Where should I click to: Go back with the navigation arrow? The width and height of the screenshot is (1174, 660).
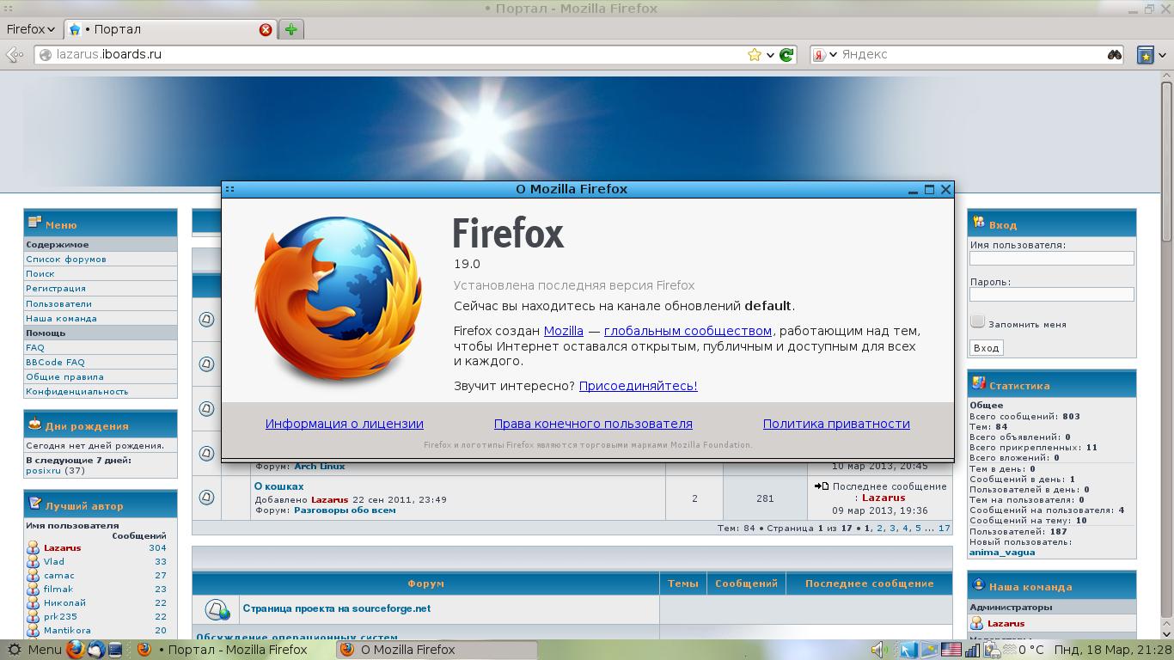[x=14, y=54]
